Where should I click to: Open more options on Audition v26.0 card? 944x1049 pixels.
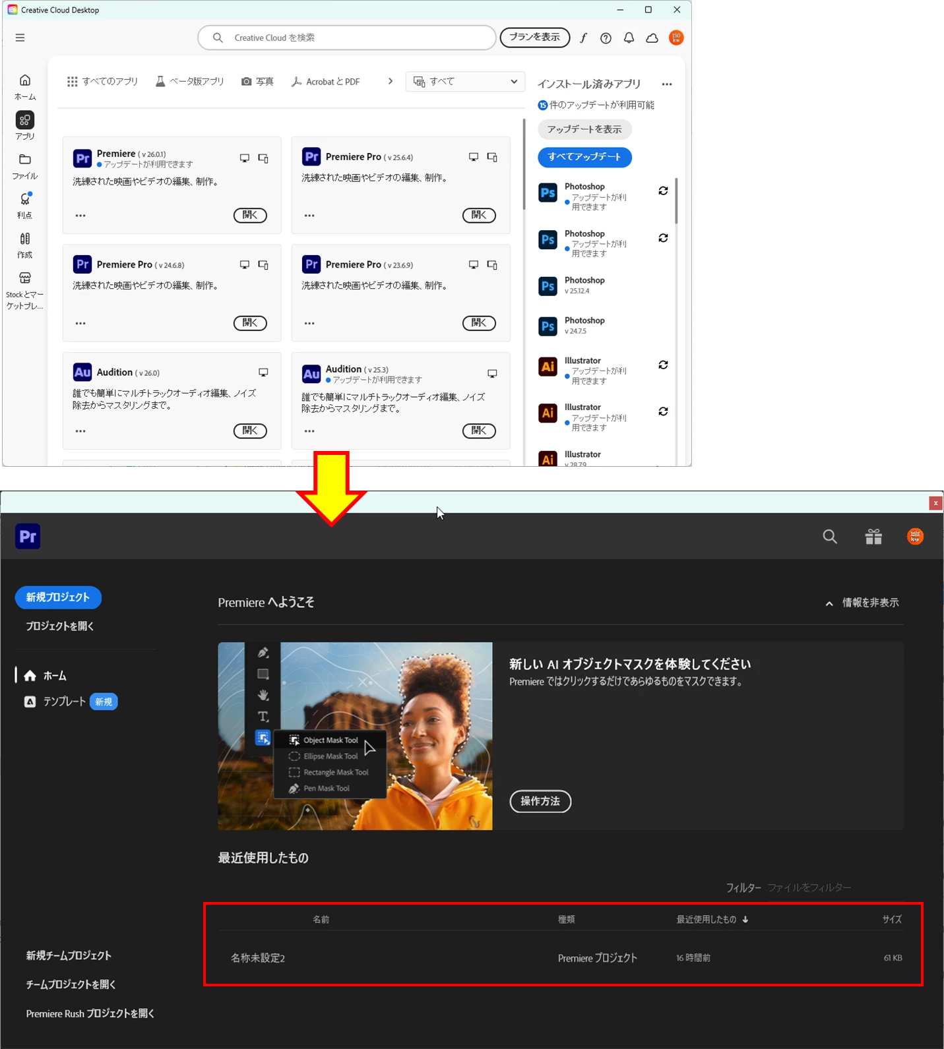click(x=80, y=431)
